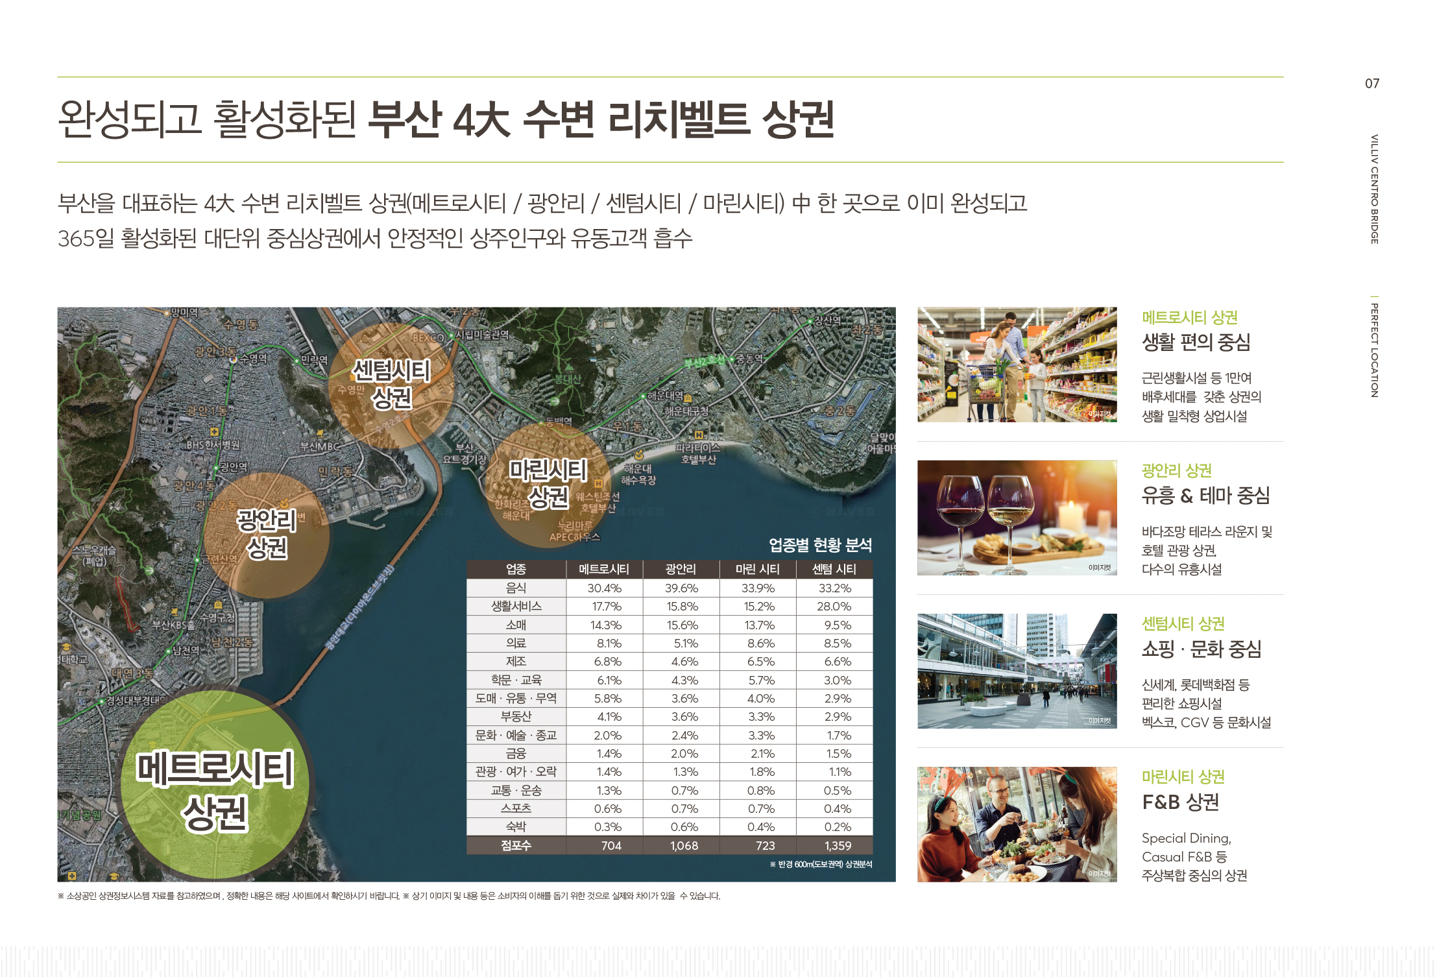1437x977 pixels.
Task: Click the friends dining party photo
Action: [x=1017, y=824]
